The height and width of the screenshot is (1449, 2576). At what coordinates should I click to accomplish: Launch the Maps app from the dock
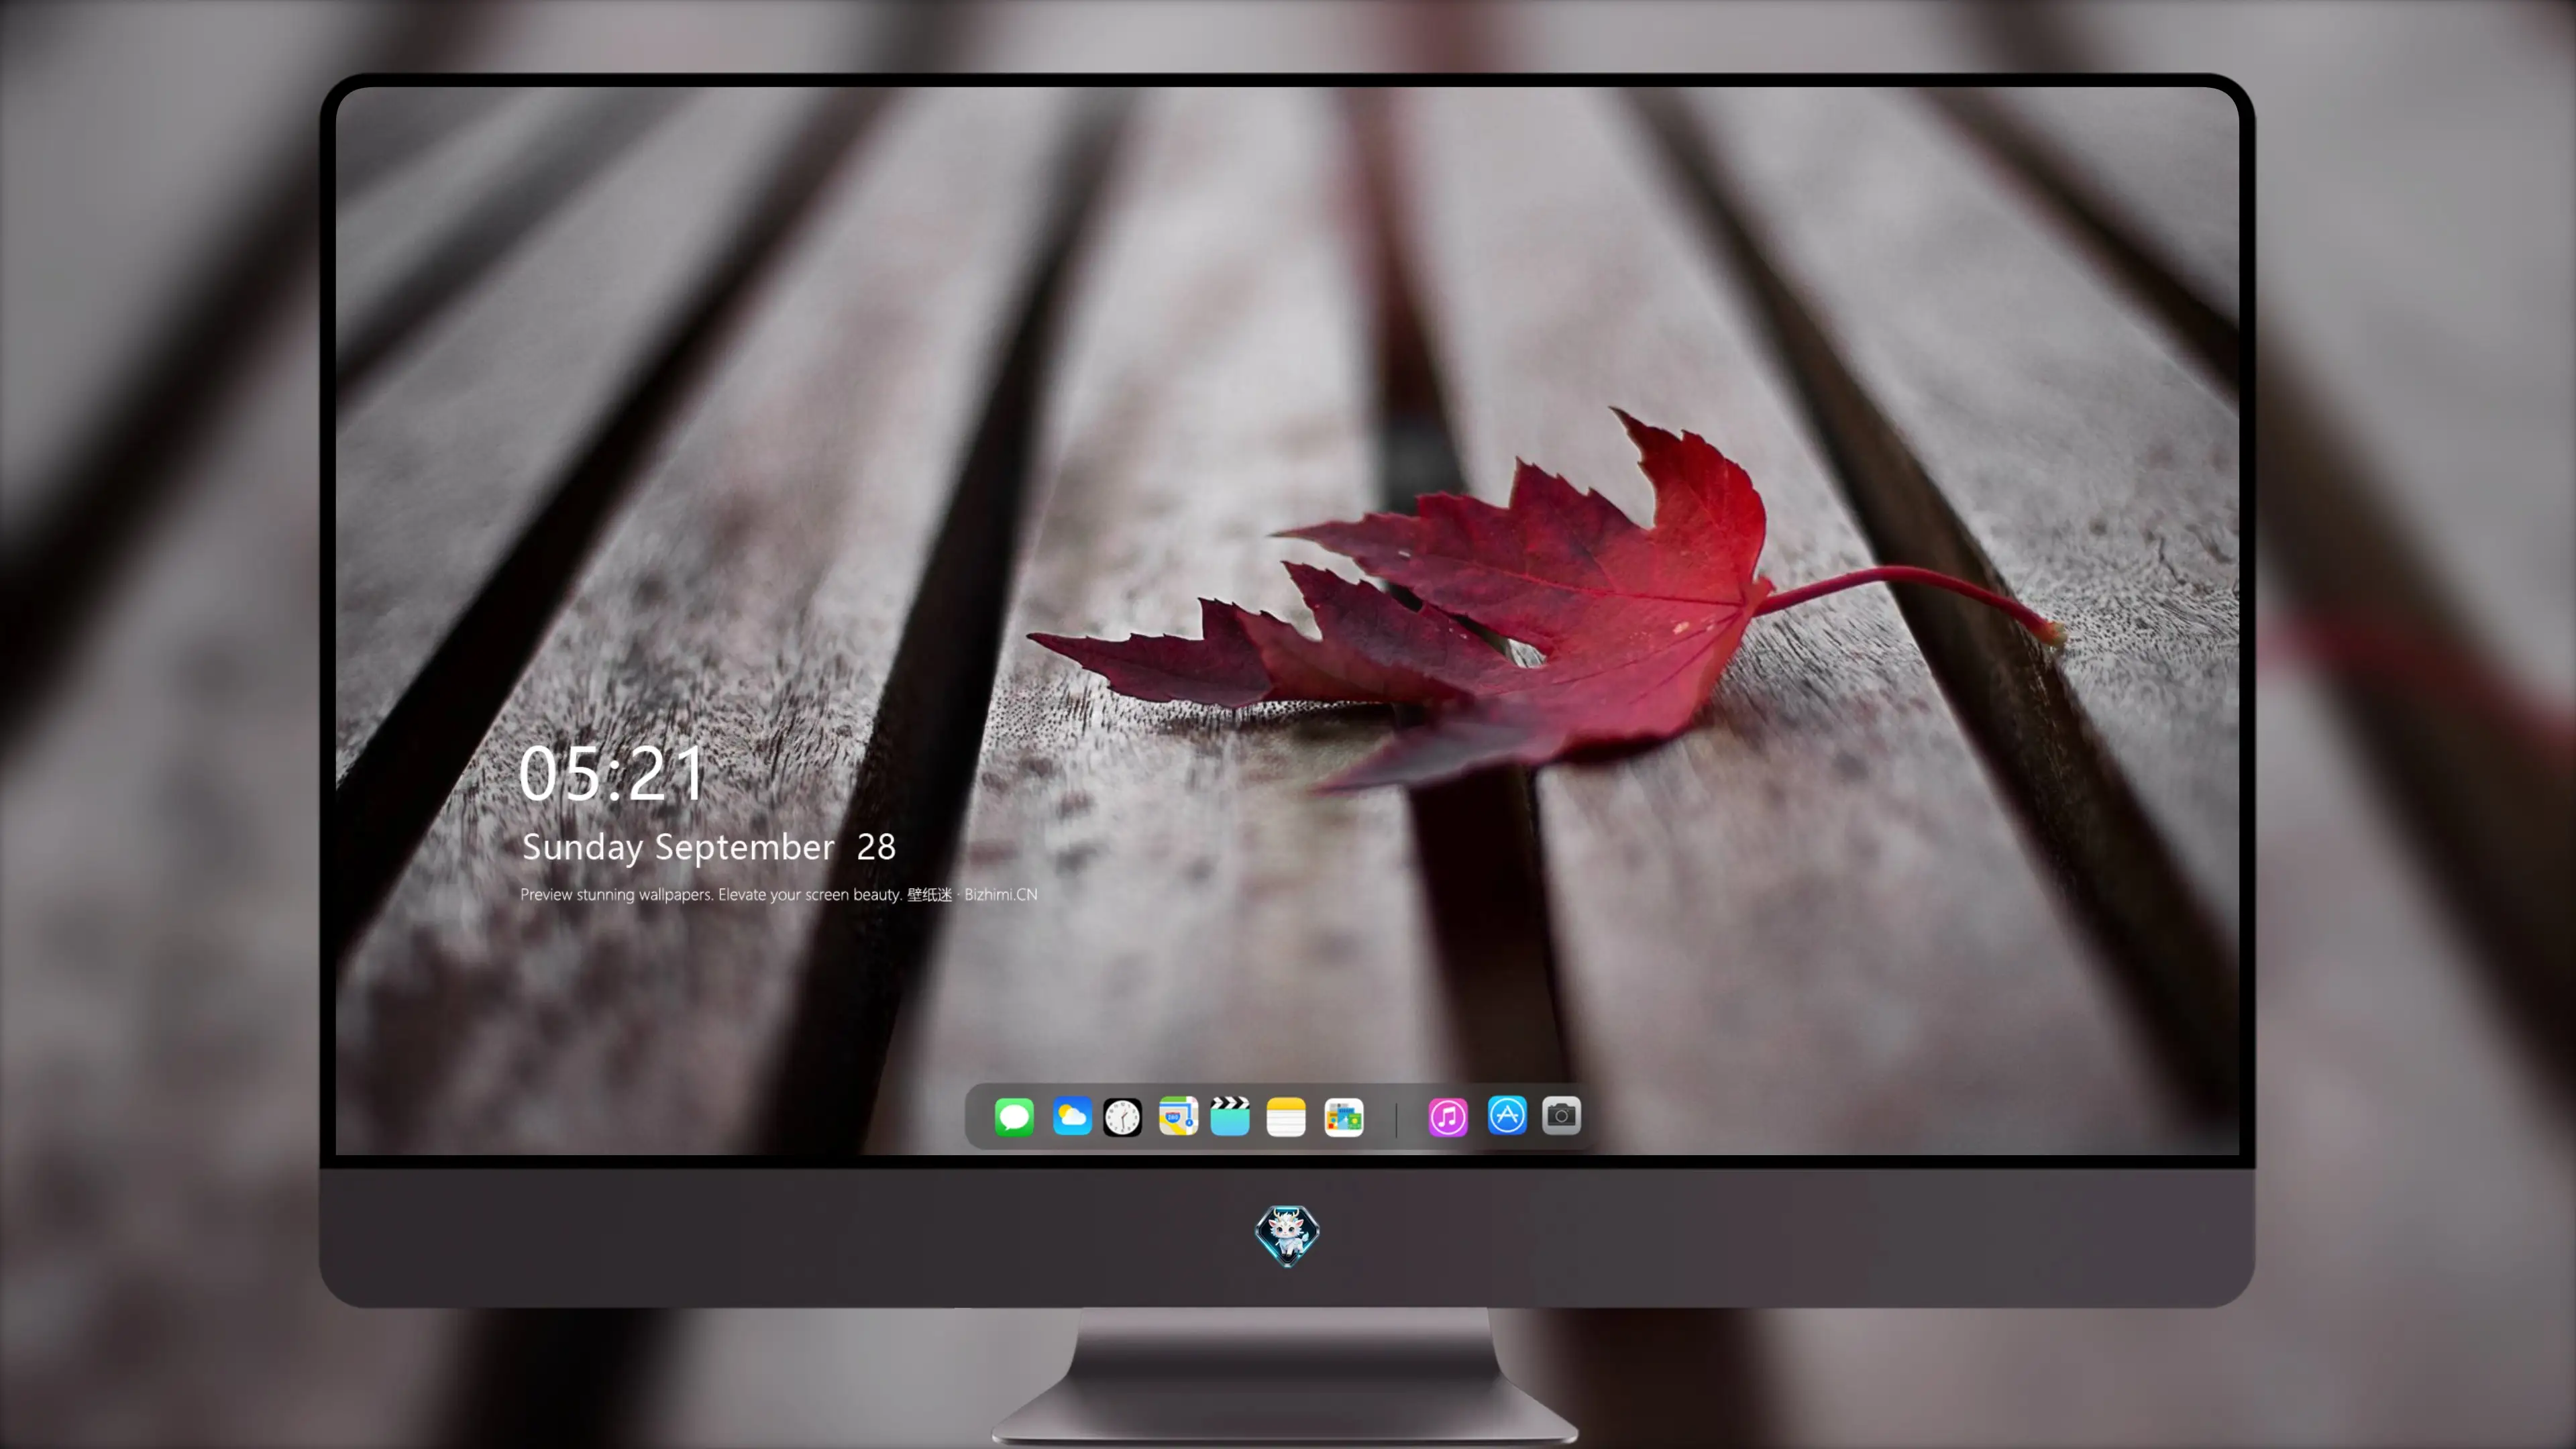pyautogui.click(x=1178, y=1116)
